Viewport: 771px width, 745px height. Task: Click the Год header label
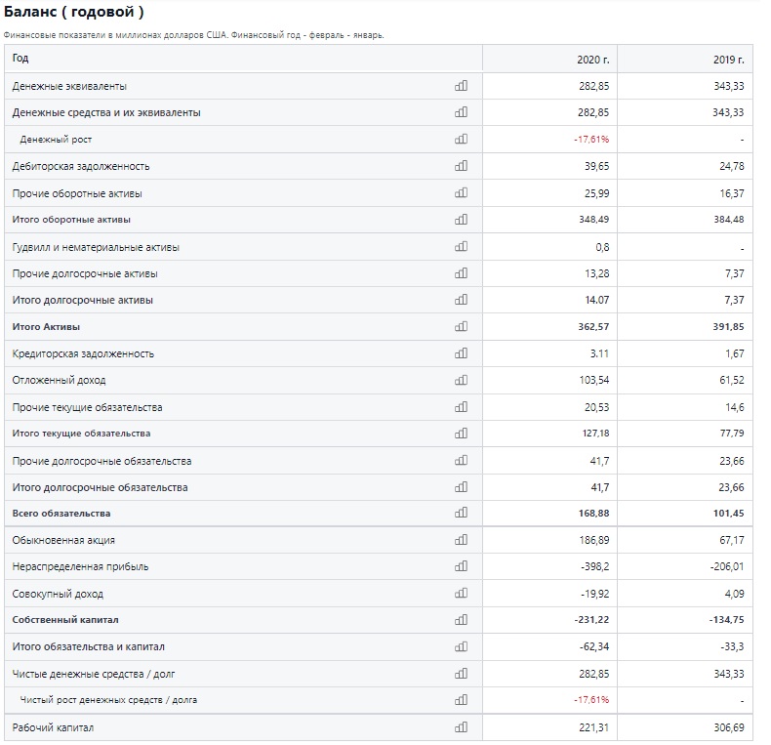(20, 58)
